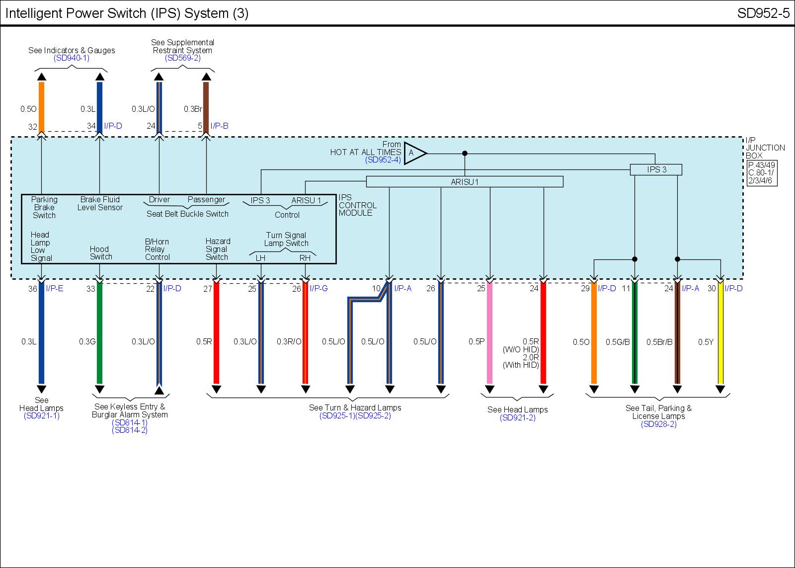Click the See Tail, Parking & License Lamps text
Viewport: 795px width, 568px height.
[x=658, y=412]
